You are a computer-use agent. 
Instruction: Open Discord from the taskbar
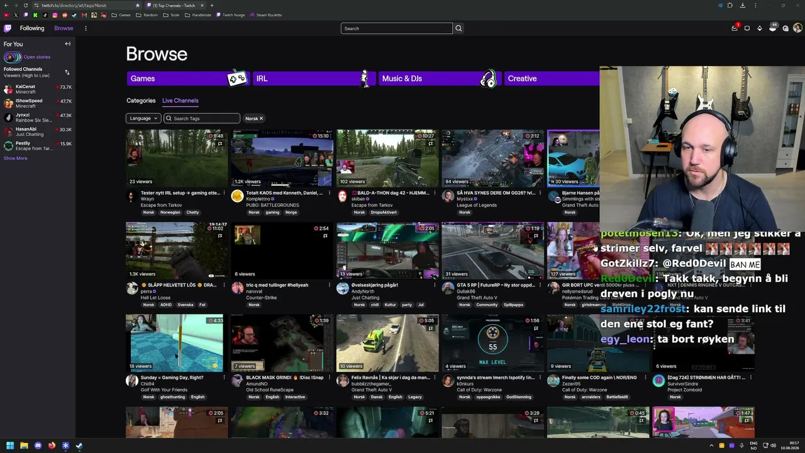[38, 445]
